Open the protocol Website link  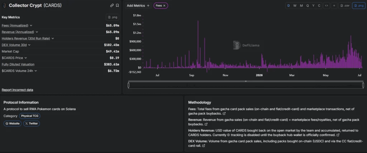[13, 124]
